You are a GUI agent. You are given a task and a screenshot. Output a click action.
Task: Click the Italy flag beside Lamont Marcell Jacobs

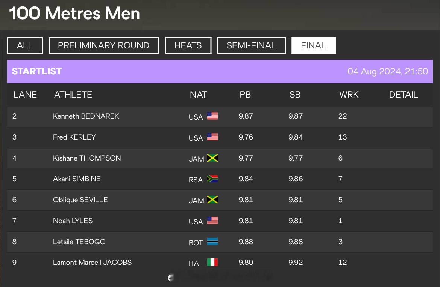[x=212, y=262]
